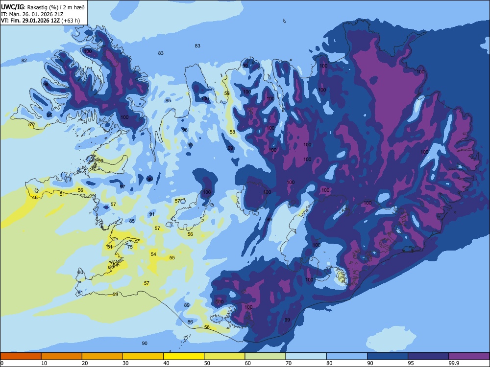Select the pale yellow 50–60 legend swatch
The height and width of the screenshot is (367, 490).
(224, 356)
